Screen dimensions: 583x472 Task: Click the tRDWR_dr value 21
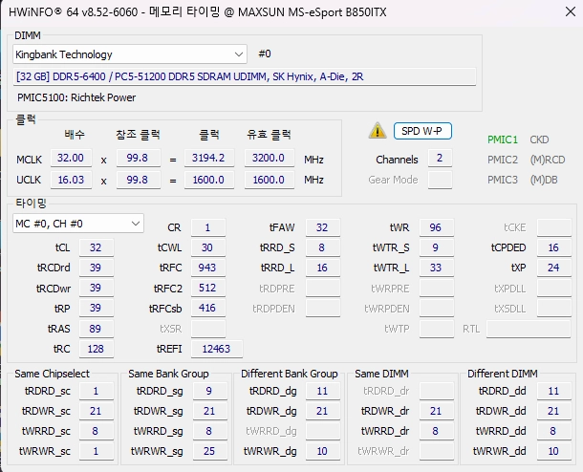437,411
